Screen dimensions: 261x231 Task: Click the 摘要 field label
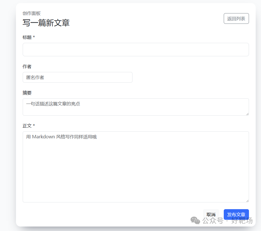click(x=27, y=93)
